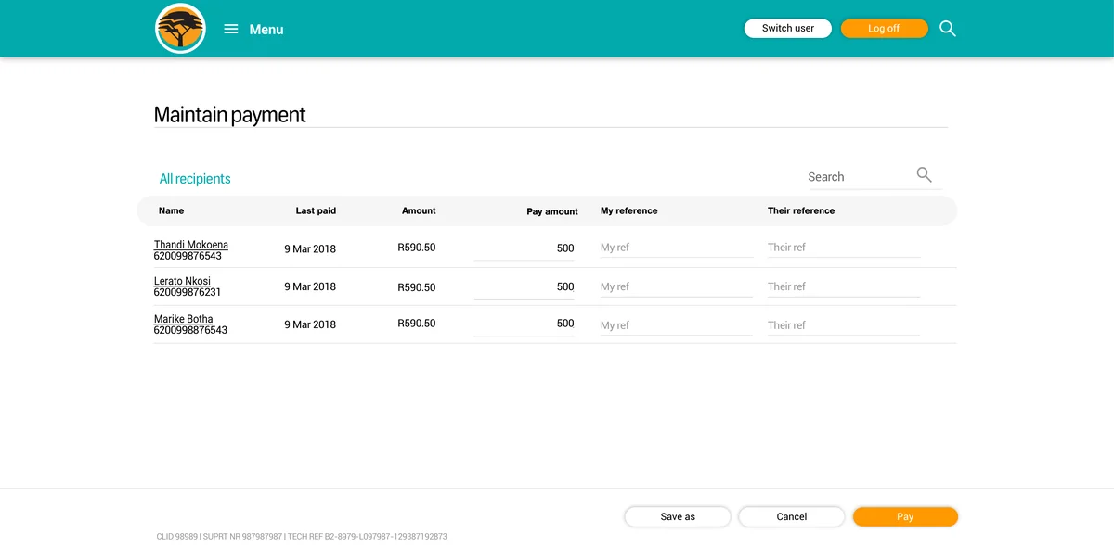1114x546 pixels.
Task: Edit pay amount for Lerato Nkosi
Action: pyautogui.click(x=524, y=287)
